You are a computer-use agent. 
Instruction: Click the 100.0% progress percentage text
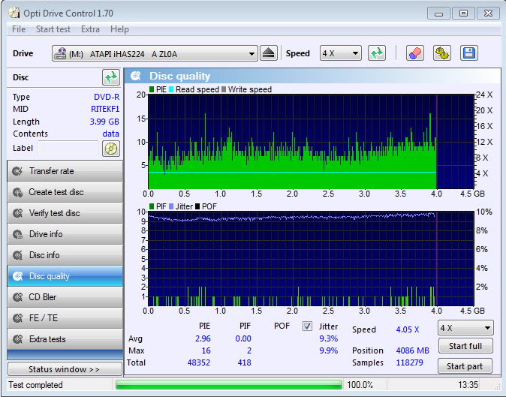coord(360,385)
